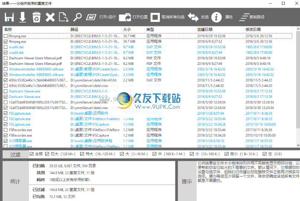Click the 复制路径 lines icon
Viewport: 300px width, 201px height.
[x=244, y=17]
